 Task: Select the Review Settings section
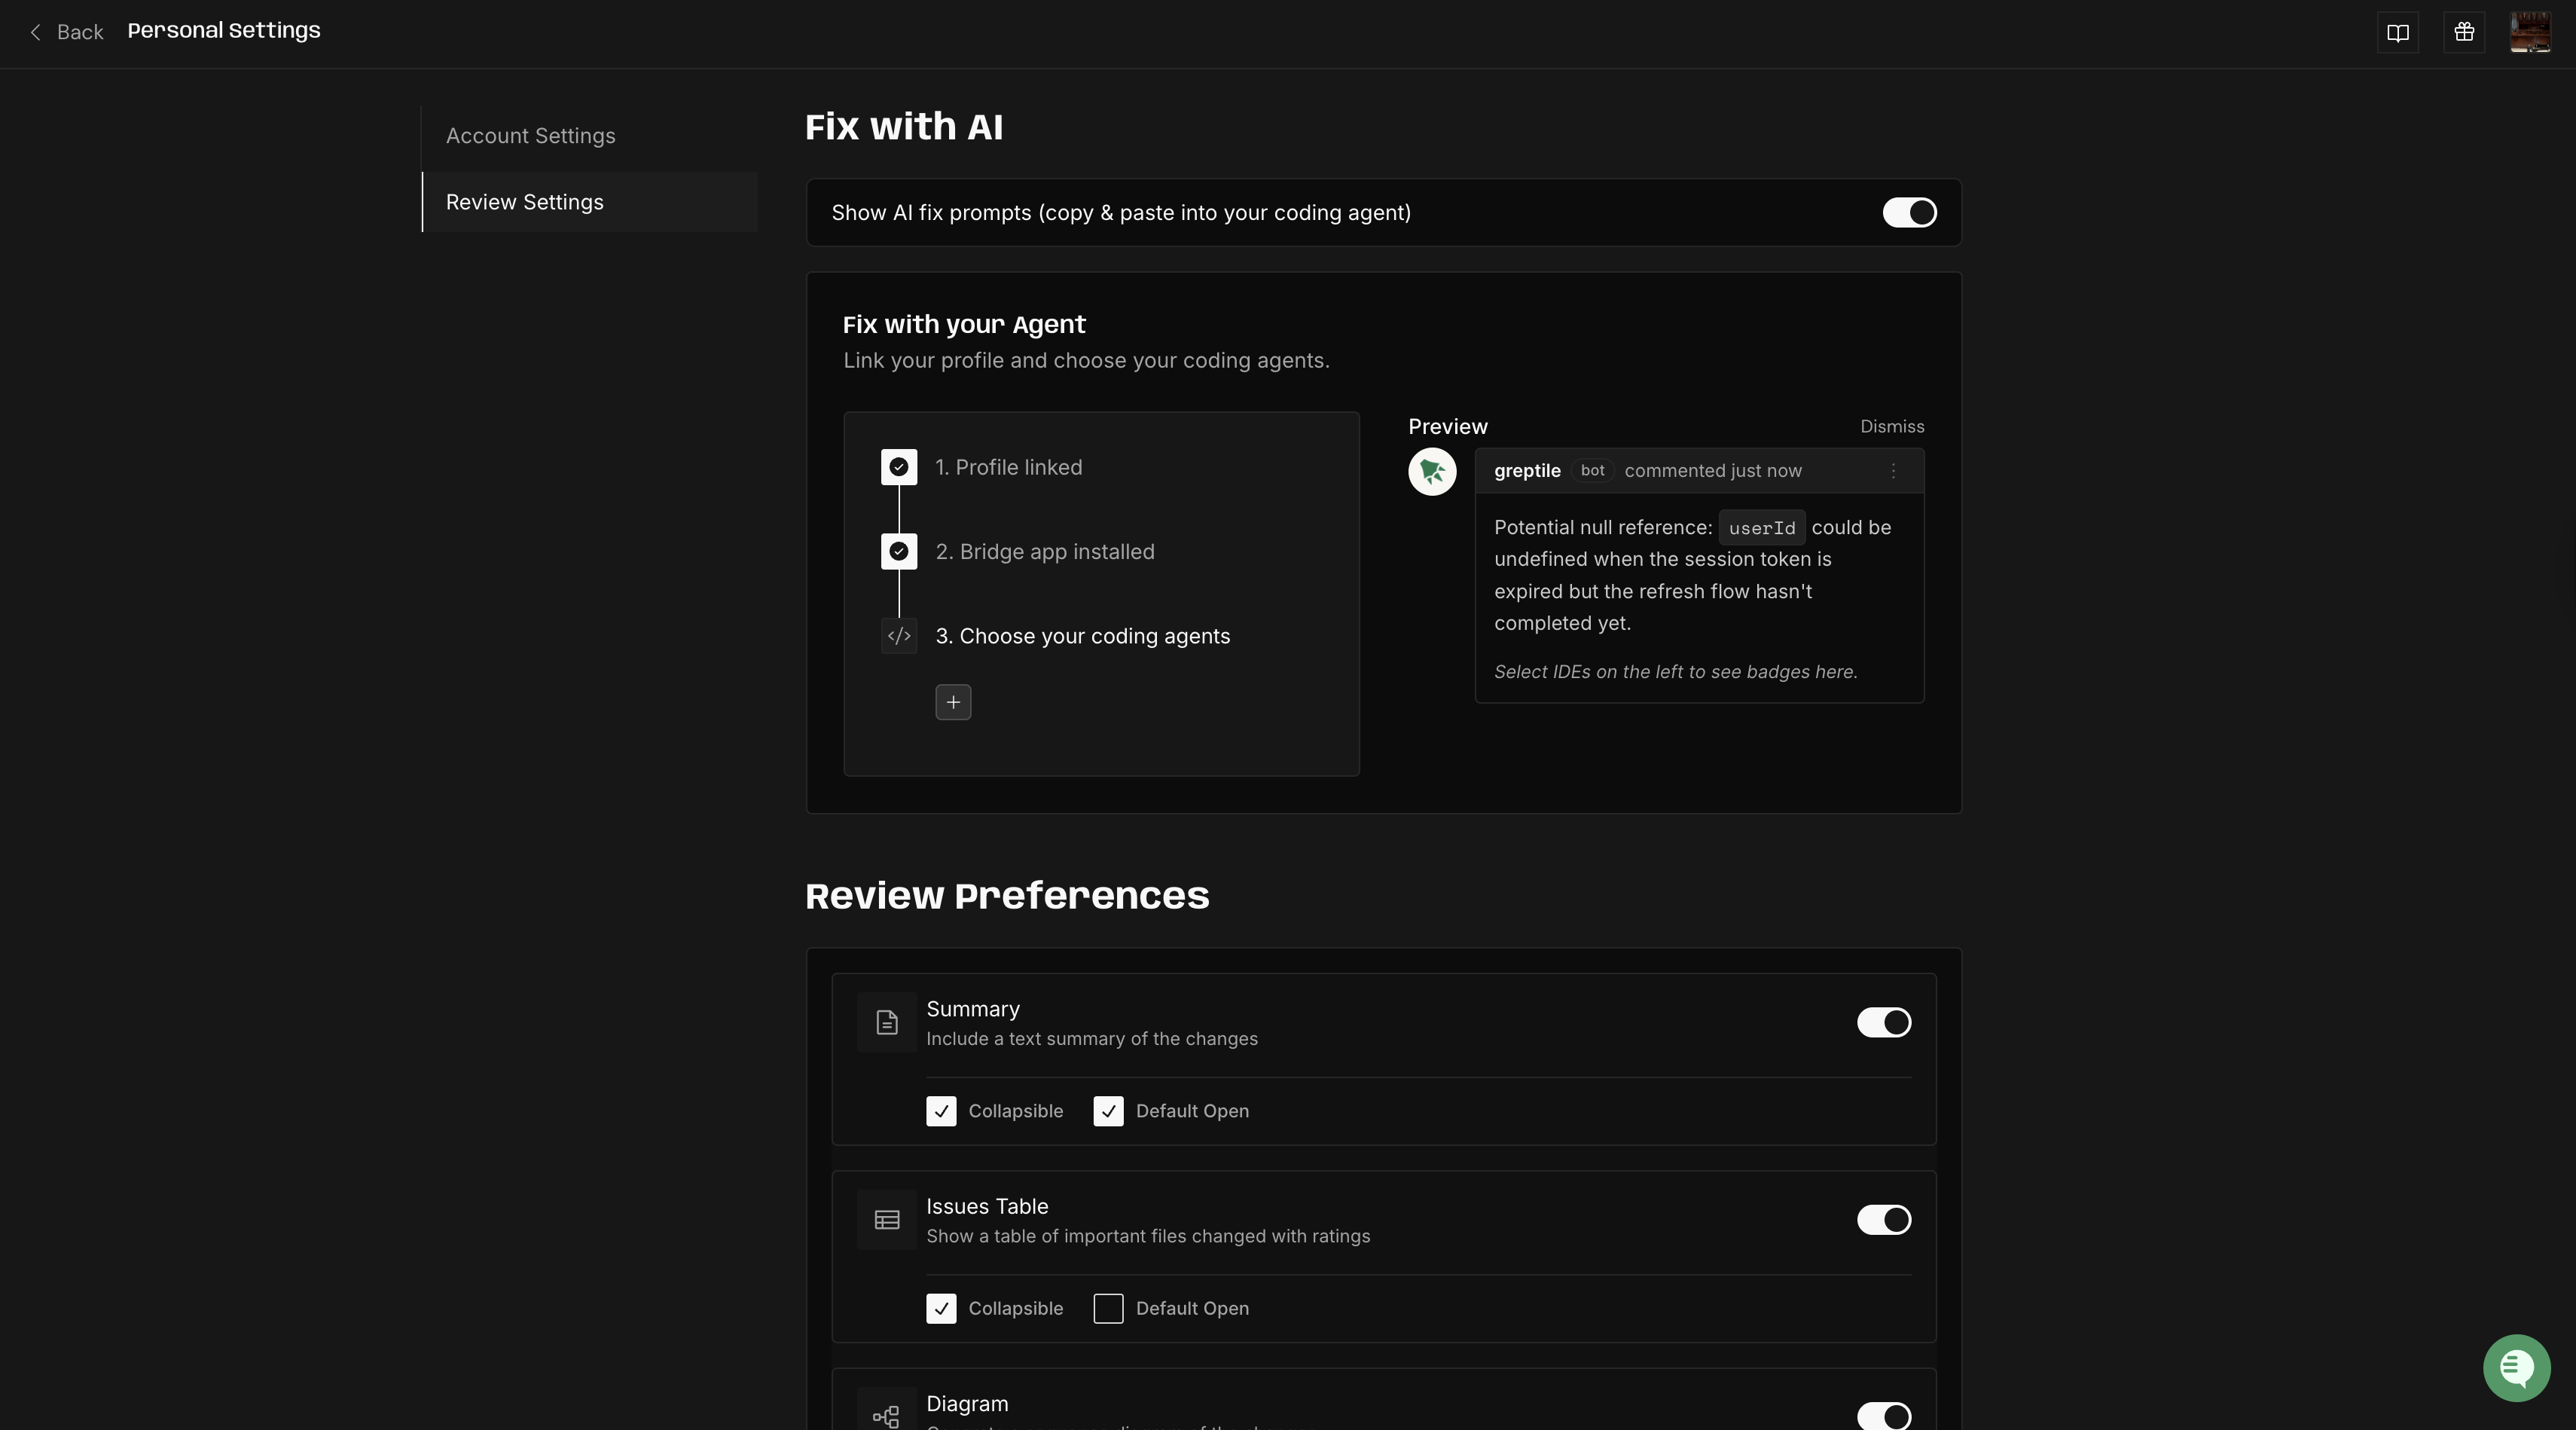pos(525,202)
